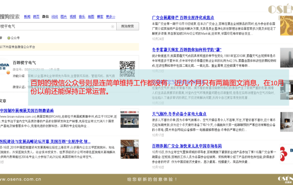
Task: Click the 10月17日 date text
Action: 158,135
